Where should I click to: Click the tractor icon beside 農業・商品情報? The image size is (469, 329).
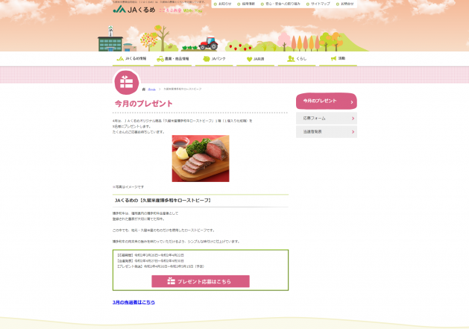pyautogui.click(x=160, y=59)
